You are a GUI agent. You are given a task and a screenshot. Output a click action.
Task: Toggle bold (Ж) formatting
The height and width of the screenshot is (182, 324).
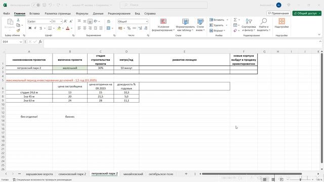[30, 28]
